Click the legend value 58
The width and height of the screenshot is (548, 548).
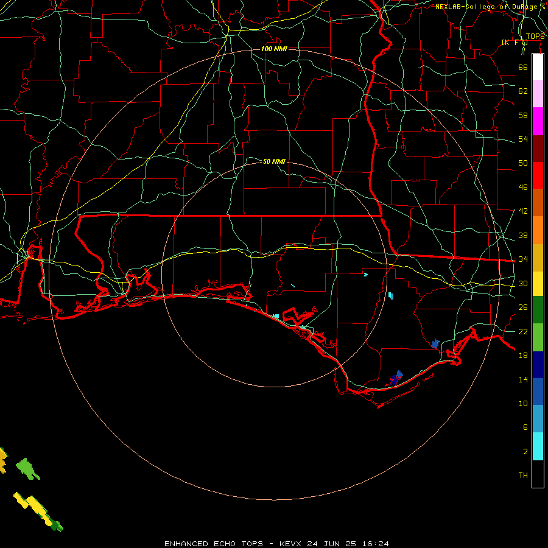pyautogui.click(x=523, y=115)
